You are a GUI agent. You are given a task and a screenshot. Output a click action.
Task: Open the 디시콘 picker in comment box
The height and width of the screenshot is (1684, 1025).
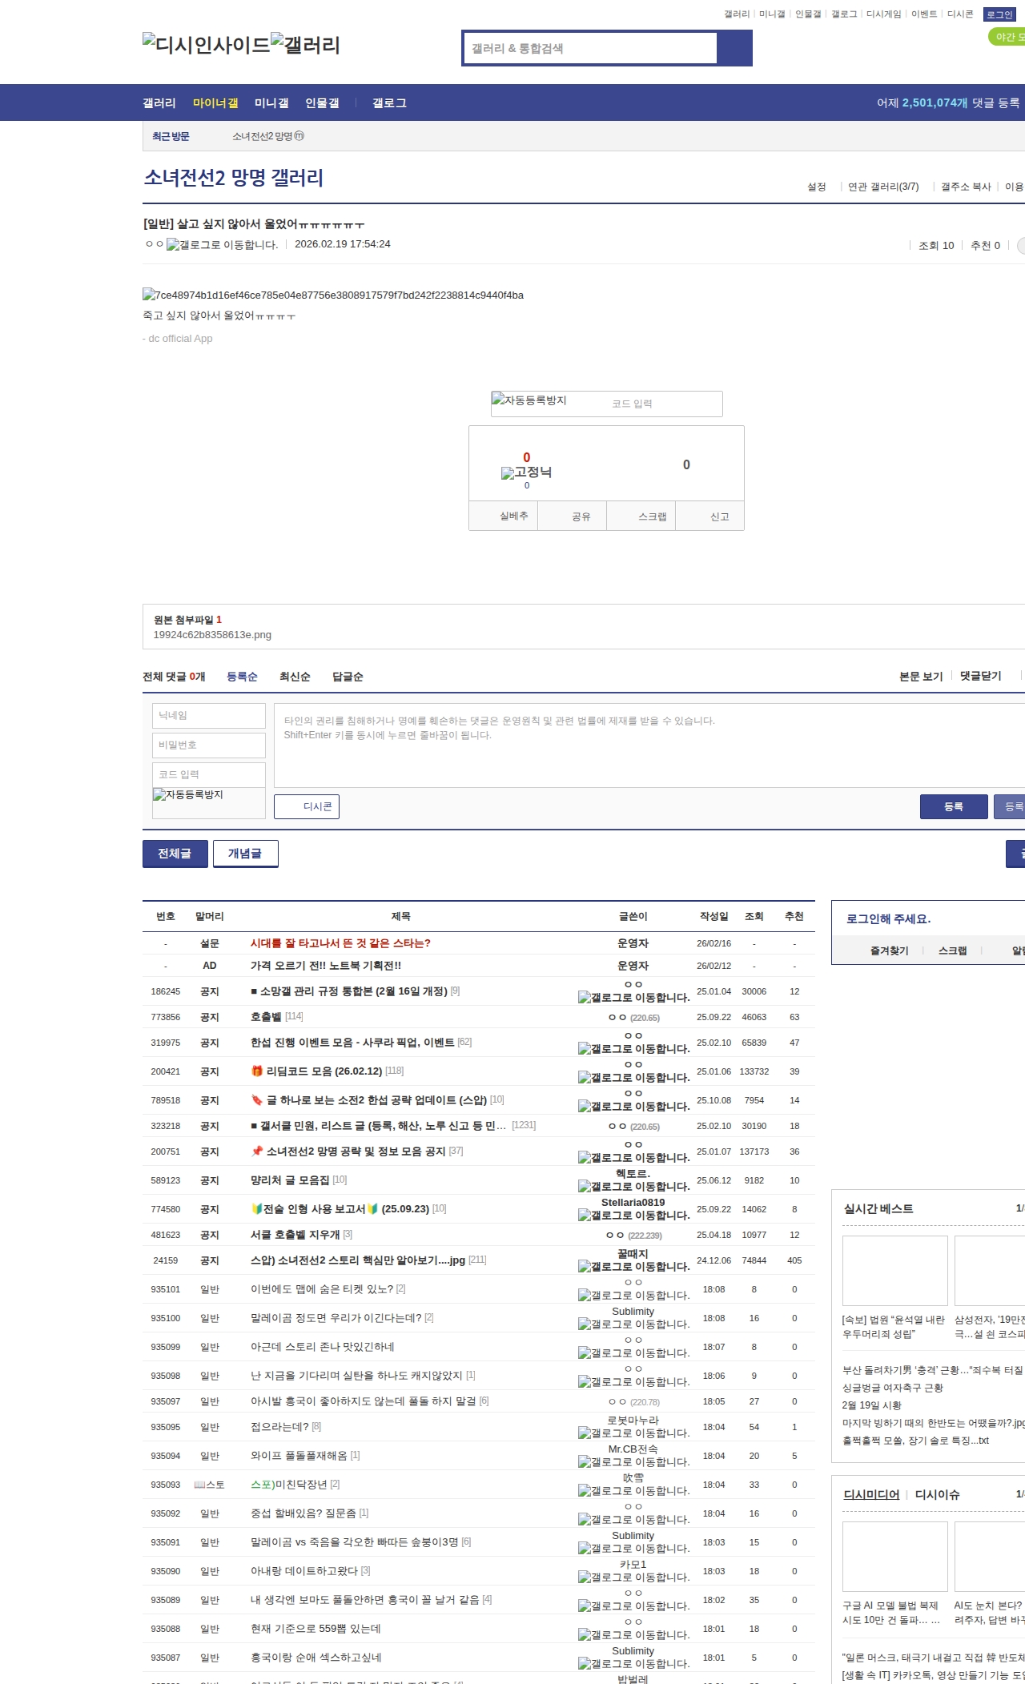pyautogui.click(x=307, y=806)
